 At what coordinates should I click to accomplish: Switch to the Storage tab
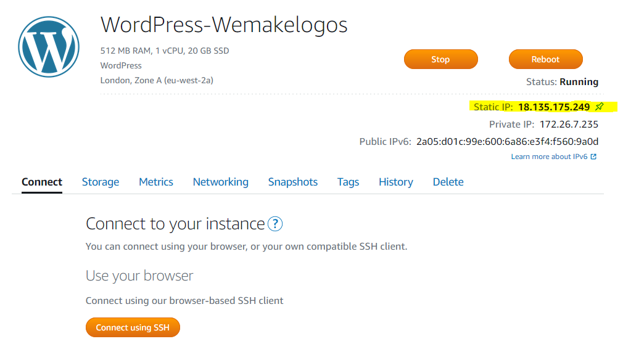(x=101, y=182)
